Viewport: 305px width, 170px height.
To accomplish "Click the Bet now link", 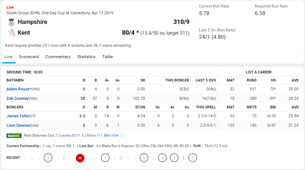I will [111, 135].
